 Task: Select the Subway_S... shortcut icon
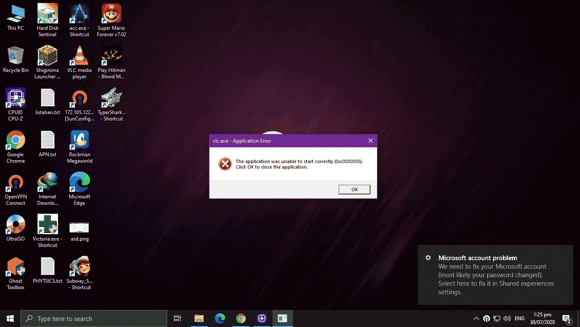[x=79, y=273]
